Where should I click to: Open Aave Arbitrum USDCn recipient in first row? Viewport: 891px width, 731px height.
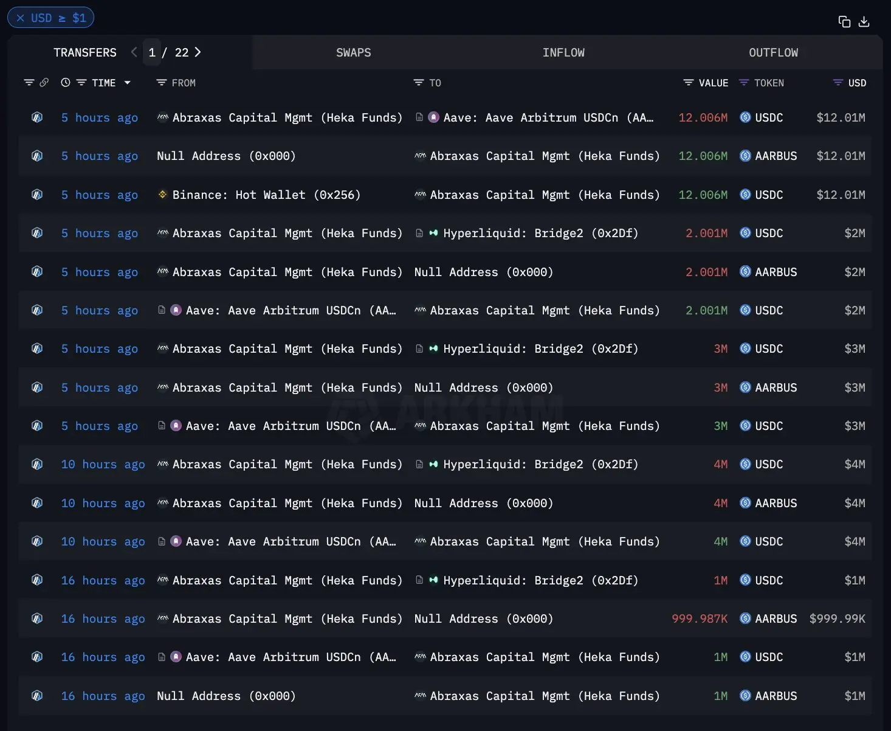coord(548,117)
